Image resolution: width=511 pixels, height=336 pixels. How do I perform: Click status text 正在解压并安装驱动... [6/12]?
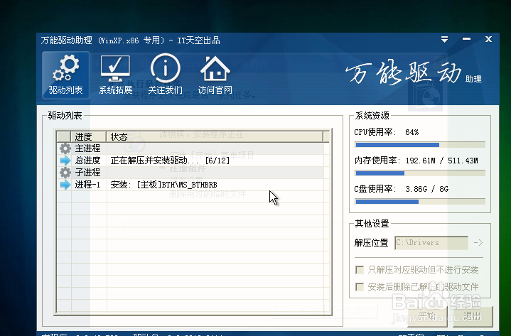coord(170,161)
